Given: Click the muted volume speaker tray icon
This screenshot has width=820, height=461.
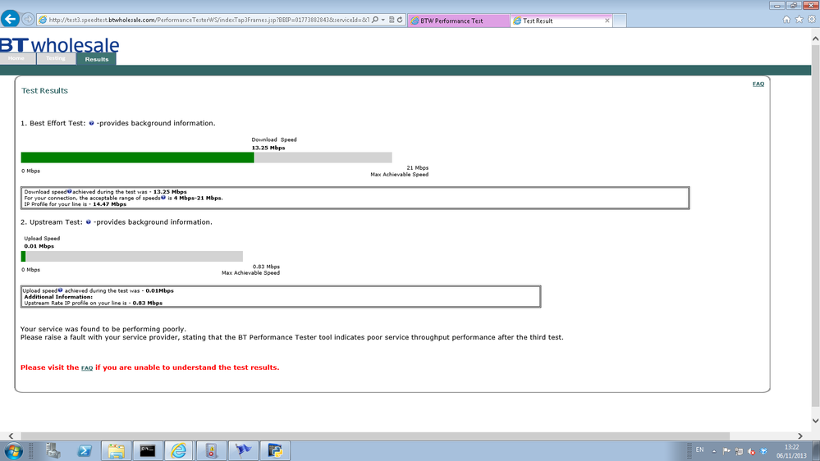Looking at the screenshot, I should (752, 451).
